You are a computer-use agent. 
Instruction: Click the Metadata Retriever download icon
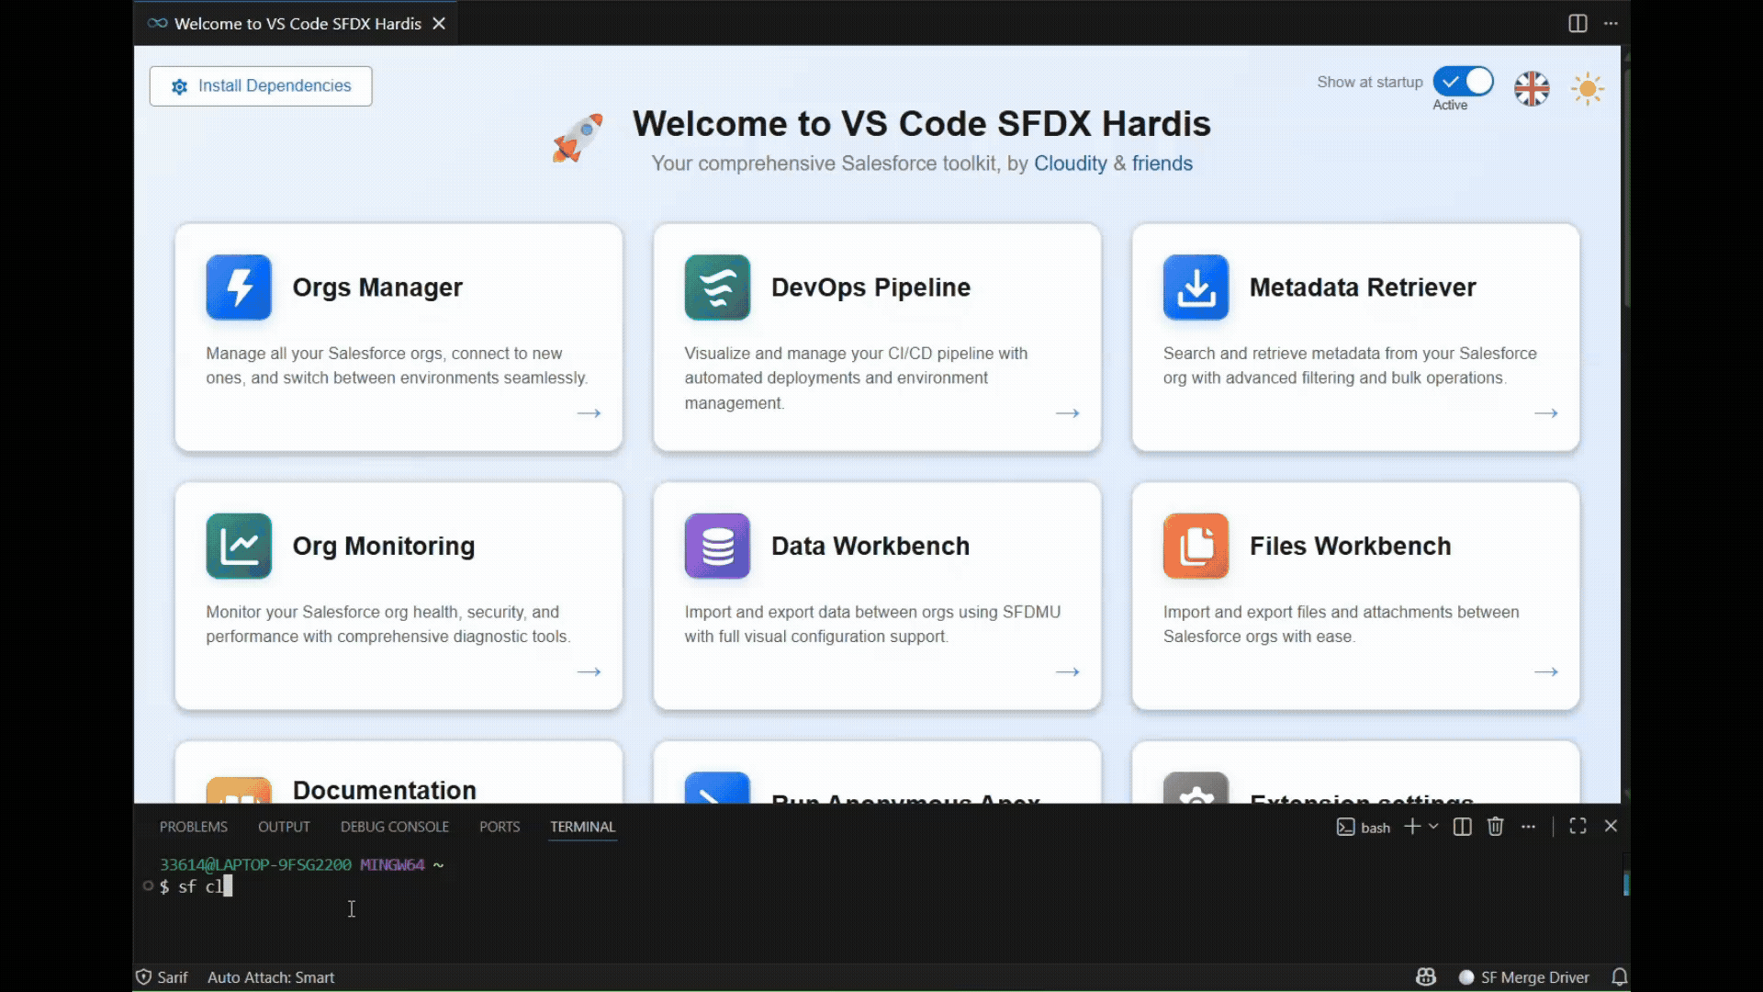(1196, 287)
